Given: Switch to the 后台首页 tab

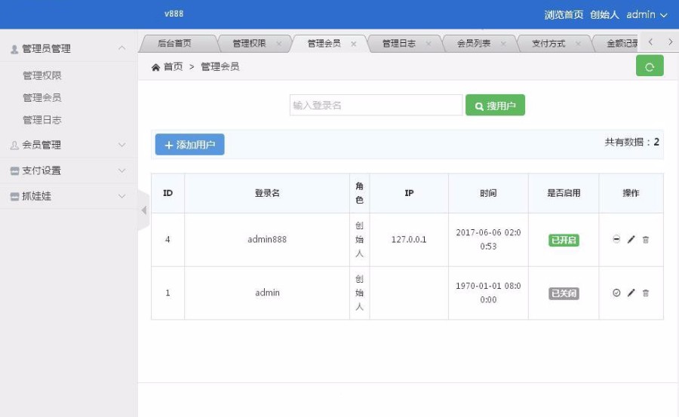Looking at the screenshot, I should [174, 43].
